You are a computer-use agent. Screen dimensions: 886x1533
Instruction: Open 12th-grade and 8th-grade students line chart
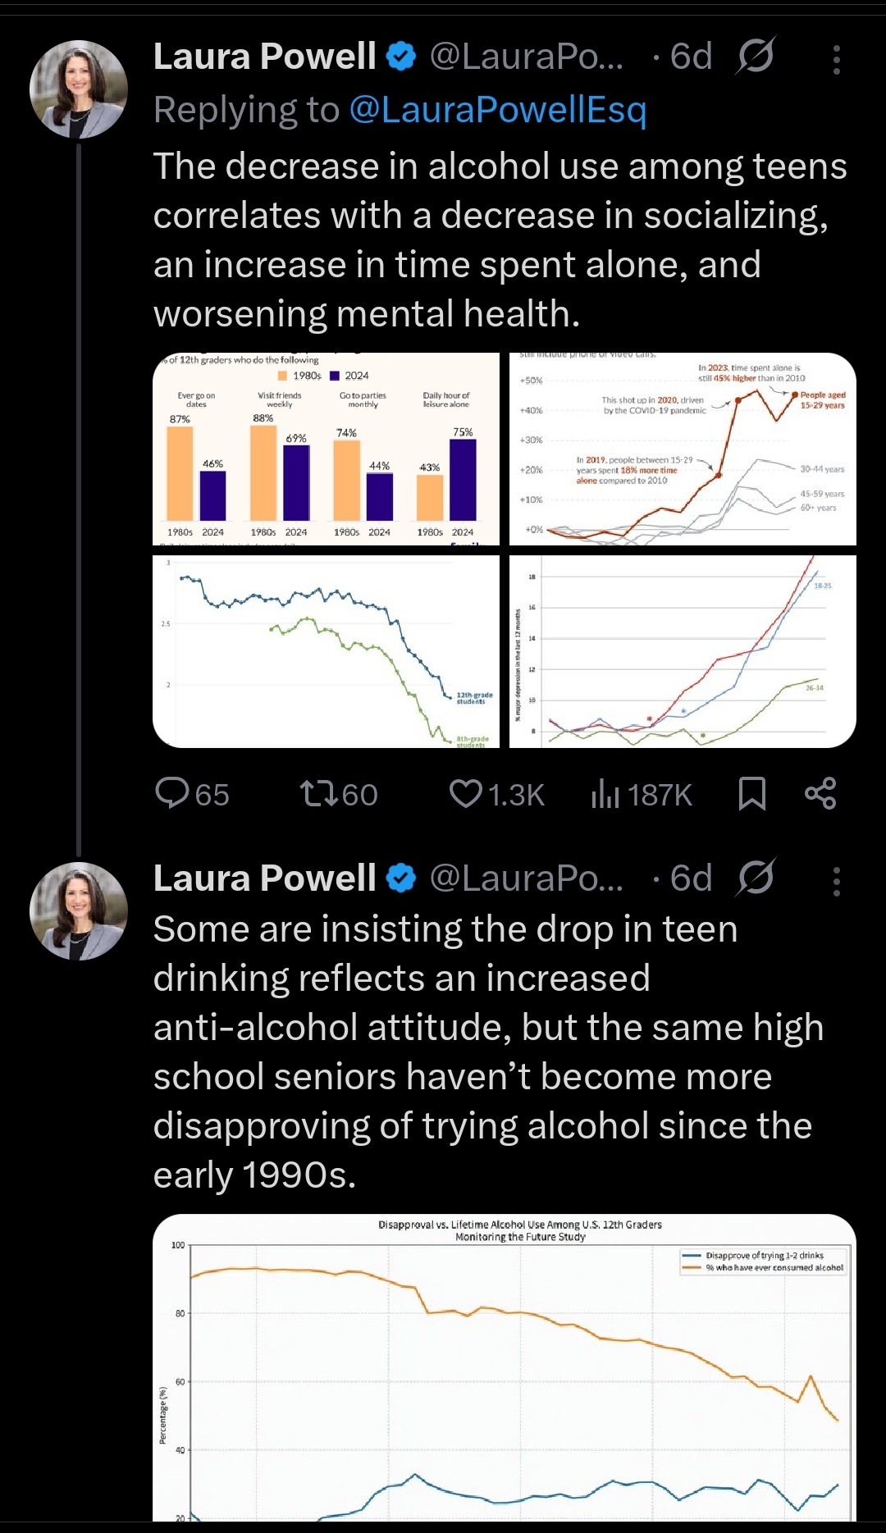326,651
